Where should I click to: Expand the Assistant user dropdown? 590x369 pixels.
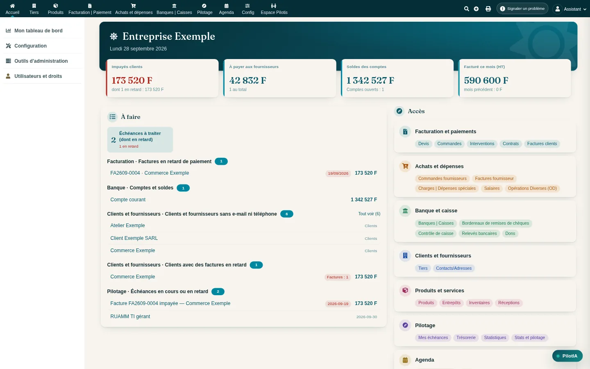[569, 9]
